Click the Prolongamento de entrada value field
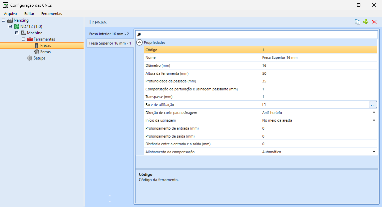 click(x=319, y=128)
